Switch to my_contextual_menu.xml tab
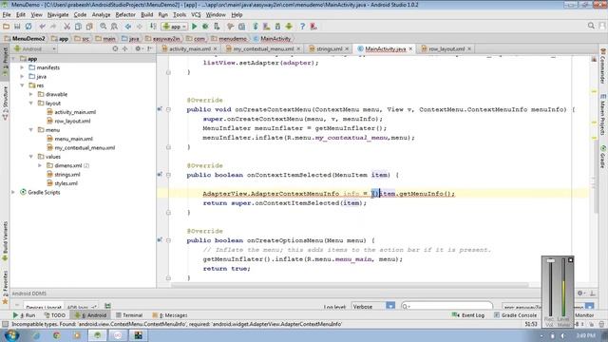The image size is (608, 342). click(263, 48)
